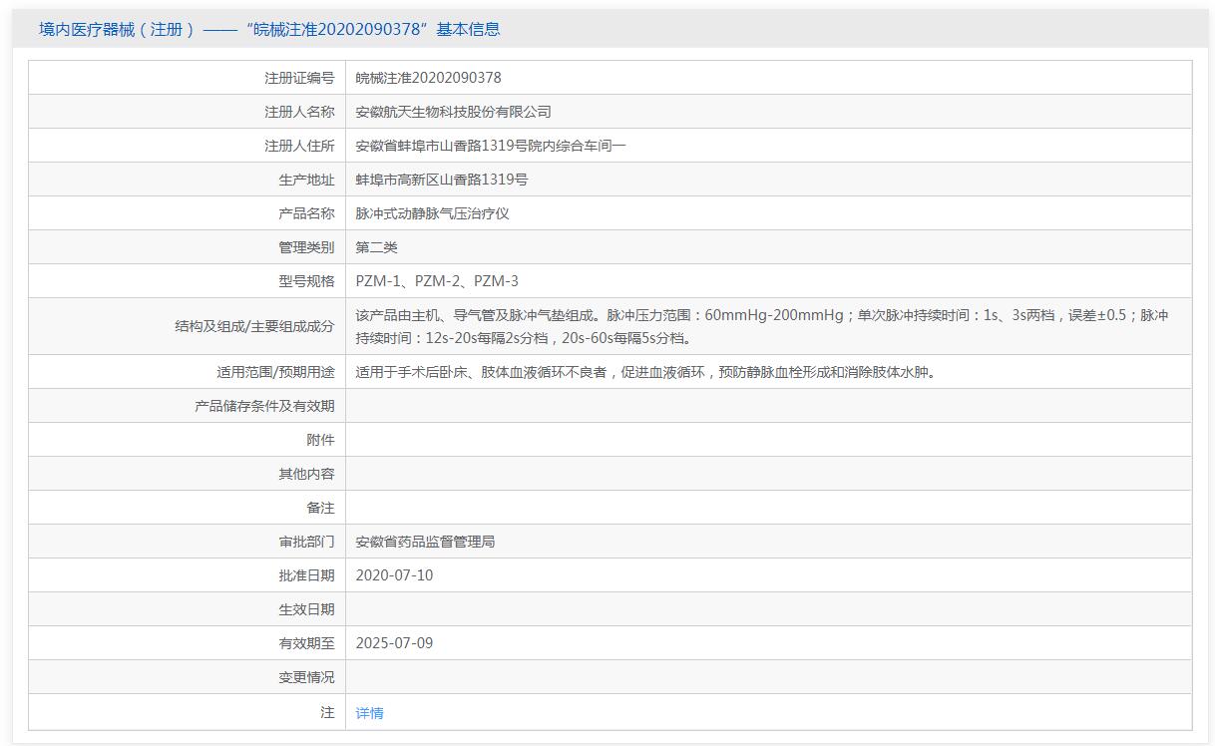Click the 产品储存条件及有效期 row label

coord(264,406)
